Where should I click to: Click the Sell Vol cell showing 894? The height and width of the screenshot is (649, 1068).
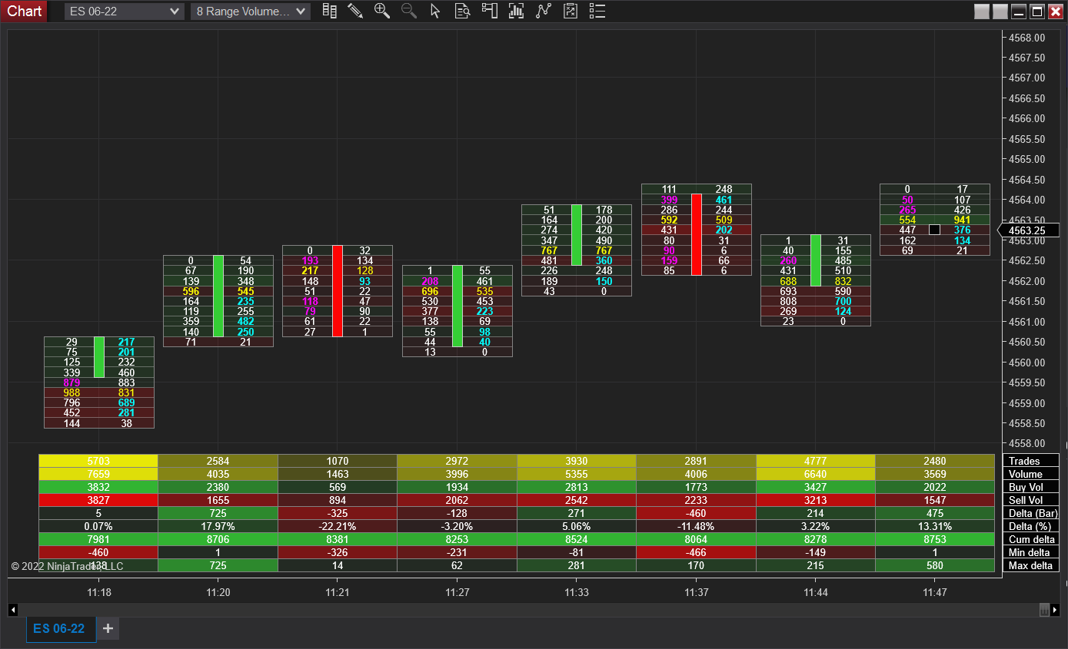(x=338, y=500)
